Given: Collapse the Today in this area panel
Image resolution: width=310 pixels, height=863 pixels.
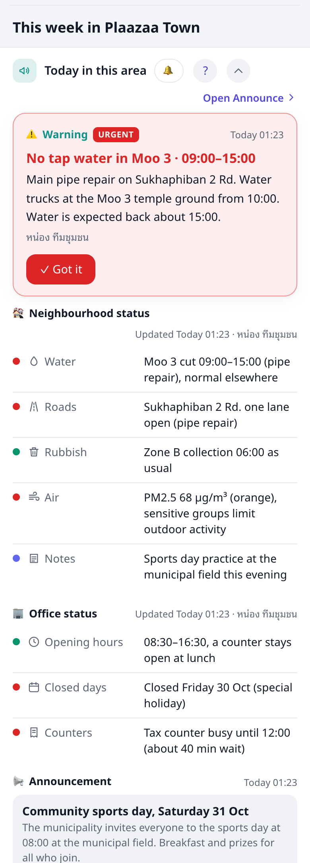Looking at the screenshot, I should pos(238,71).
